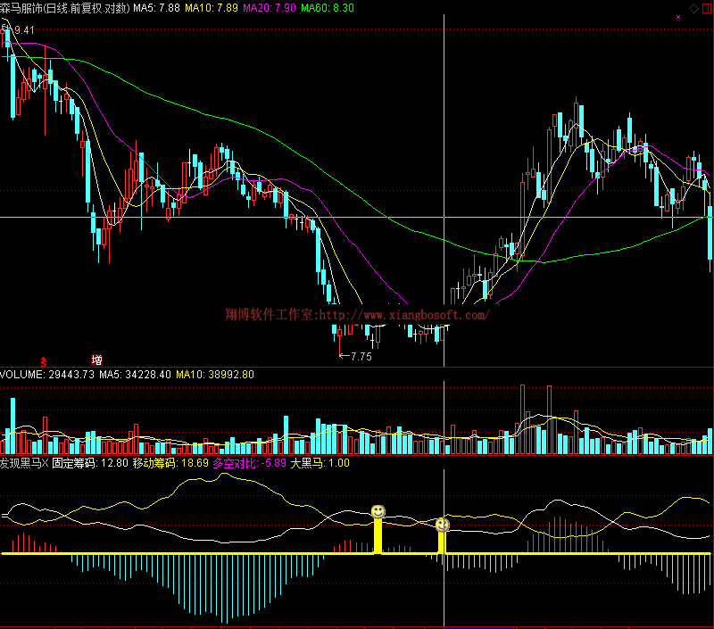
Task: Click the first smiley face signal icon
Action: point(378,512)
